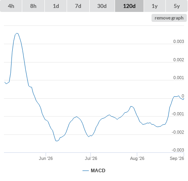
Task: Switch chart to 30d range
Action: point(102,6)
